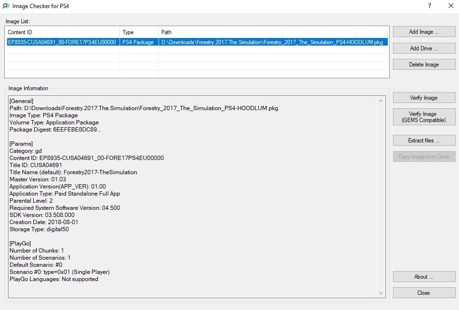Viewport: 459px width, 310px height.
Task: Click the Application Version(APP_VER) line
Action: 57,187
